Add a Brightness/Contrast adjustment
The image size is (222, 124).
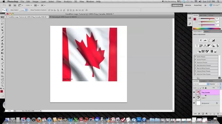click(201, 40)
